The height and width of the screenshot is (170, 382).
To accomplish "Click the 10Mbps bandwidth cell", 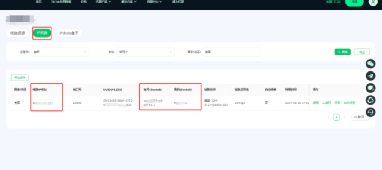I will (240, 103).
